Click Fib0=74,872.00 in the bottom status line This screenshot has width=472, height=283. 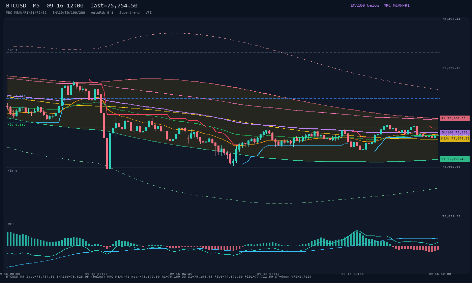click(x=229, y=277)
